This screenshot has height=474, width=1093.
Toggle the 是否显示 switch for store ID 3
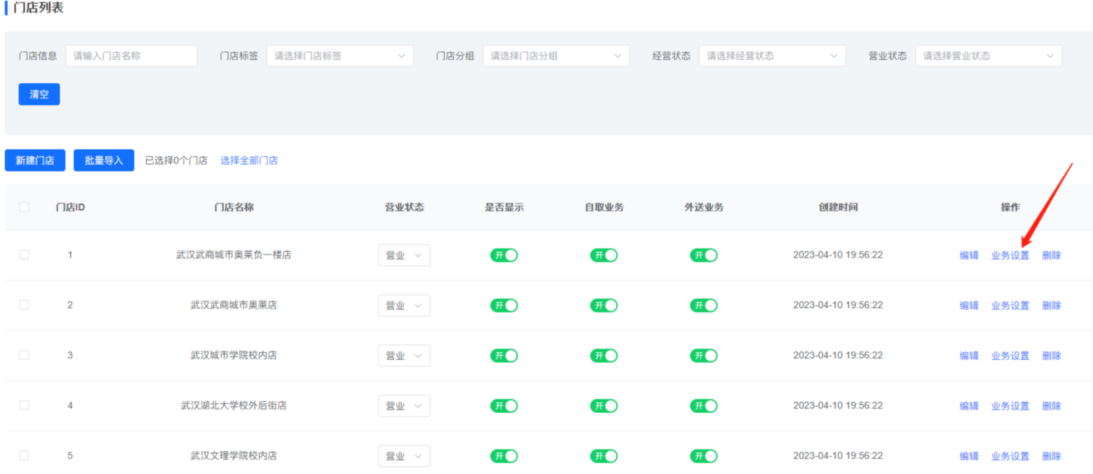tap(504, 356)
